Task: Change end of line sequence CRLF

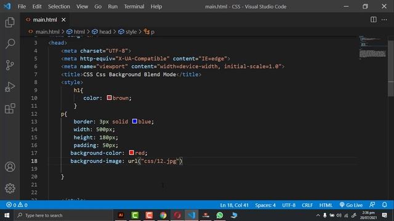Action: (x=307, y=205)
